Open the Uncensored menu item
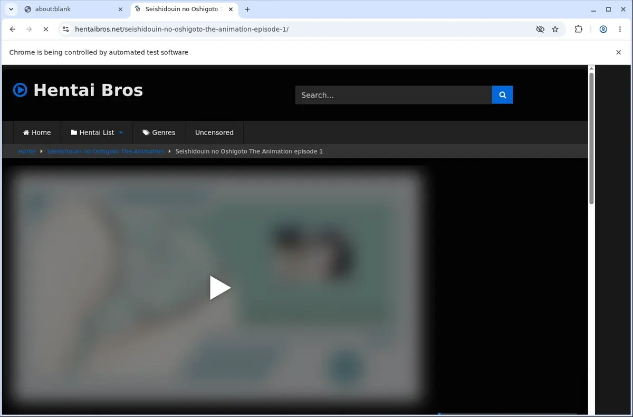 pyautogui.click(x=214, y=132)
